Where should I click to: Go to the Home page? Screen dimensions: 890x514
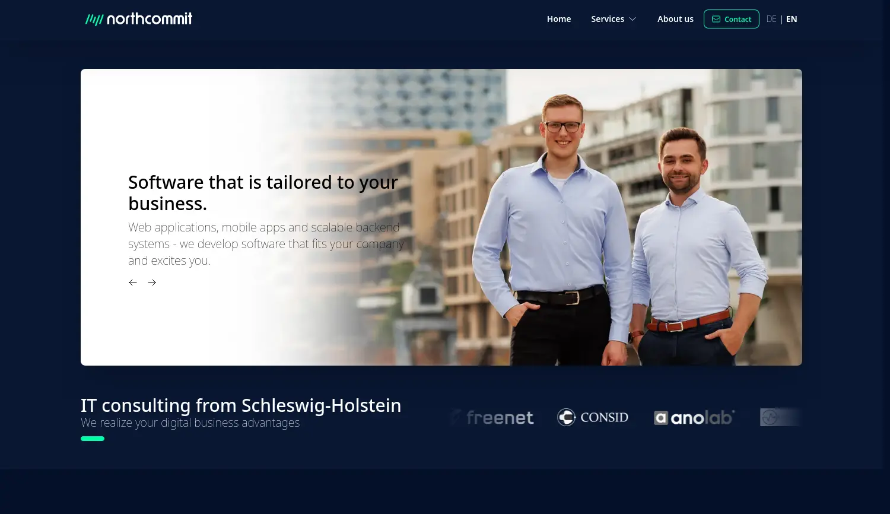(559, 19)
